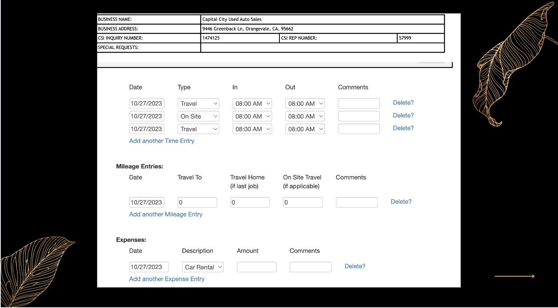
Task: Open the In time dropdown of the last Travel entry
Action: click(252, 129)
